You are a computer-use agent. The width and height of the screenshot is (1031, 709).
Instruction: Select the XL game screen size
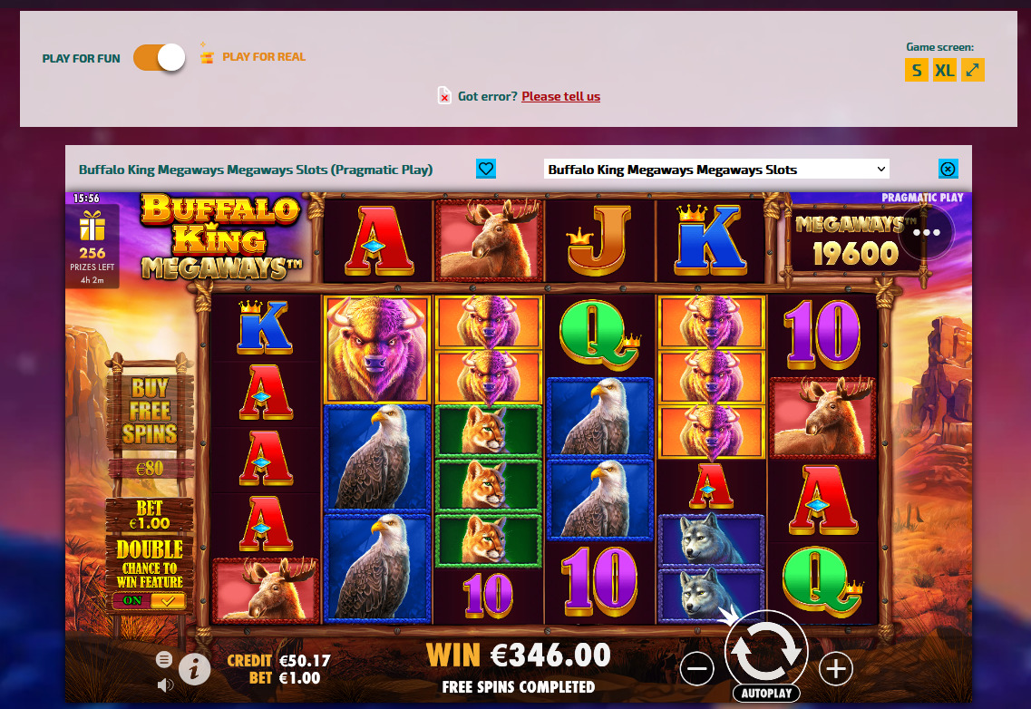[x=945, y=70]
